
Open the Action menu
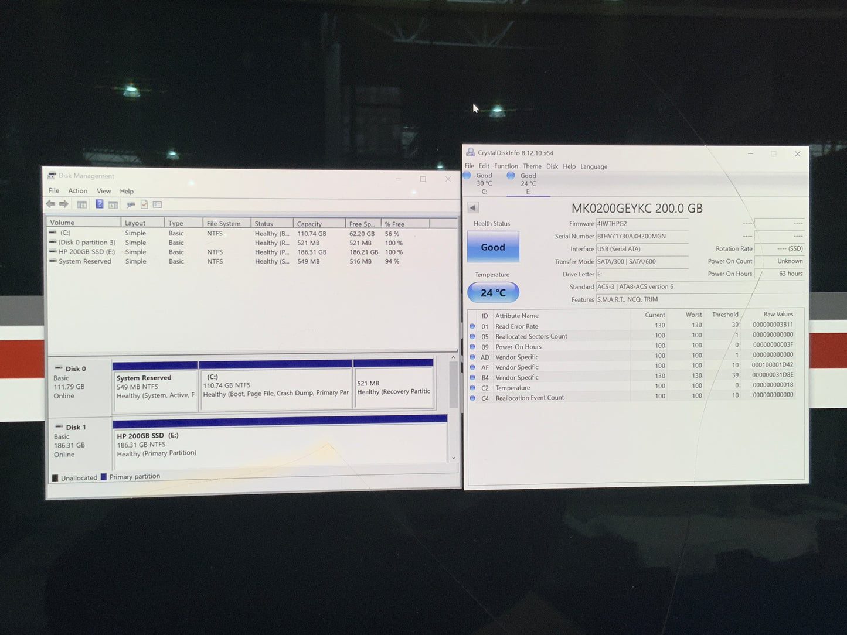click(x=77, y=191)
